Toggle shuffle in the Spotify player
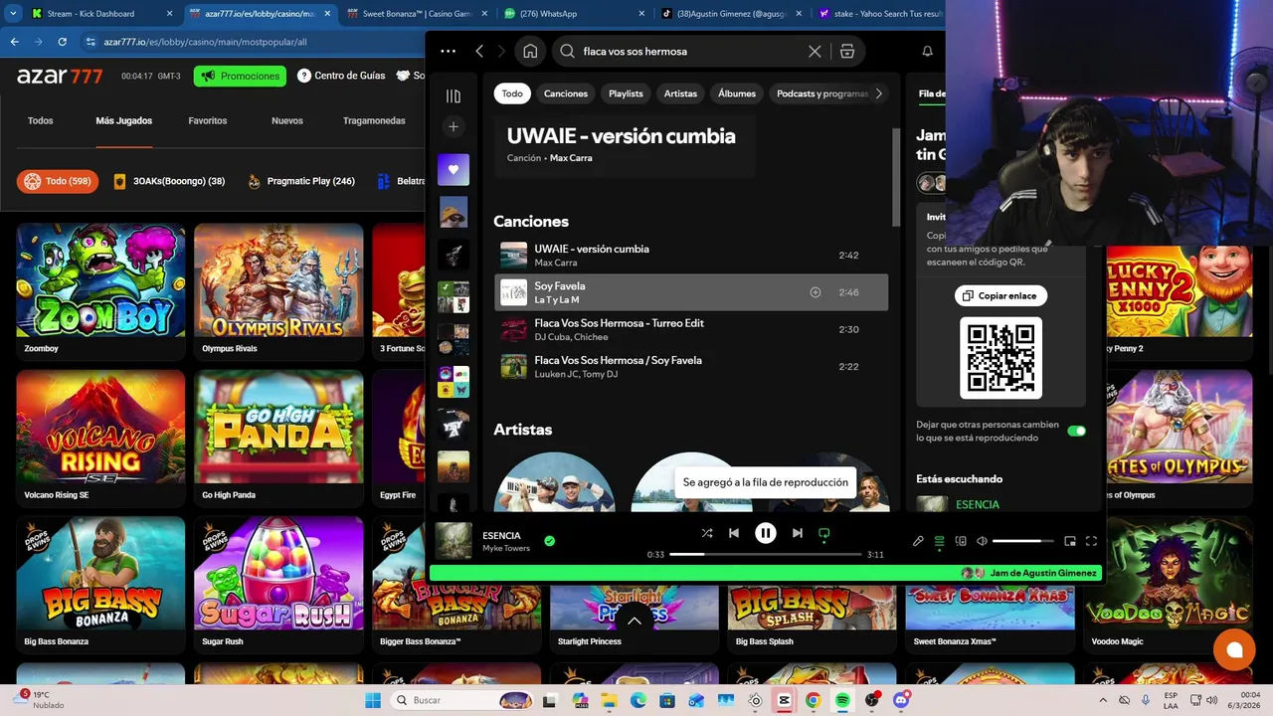Screen dimensions: 1273x716 [x=707, y=533]
